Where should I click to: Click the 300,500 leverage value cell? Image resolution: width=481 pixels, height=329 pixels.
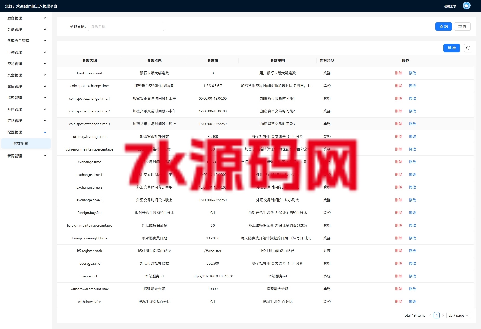coord(213,263)
